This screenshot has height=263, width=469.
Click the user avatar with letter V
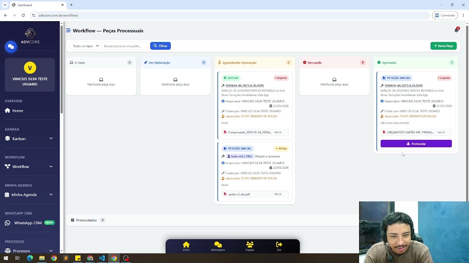point(30,68)
